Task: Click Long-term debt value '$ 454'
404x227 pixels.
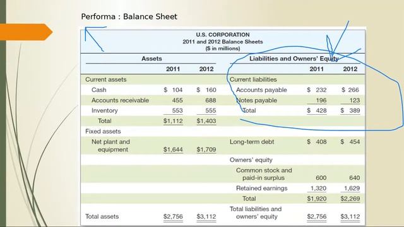Action: (x=350, y=142)
